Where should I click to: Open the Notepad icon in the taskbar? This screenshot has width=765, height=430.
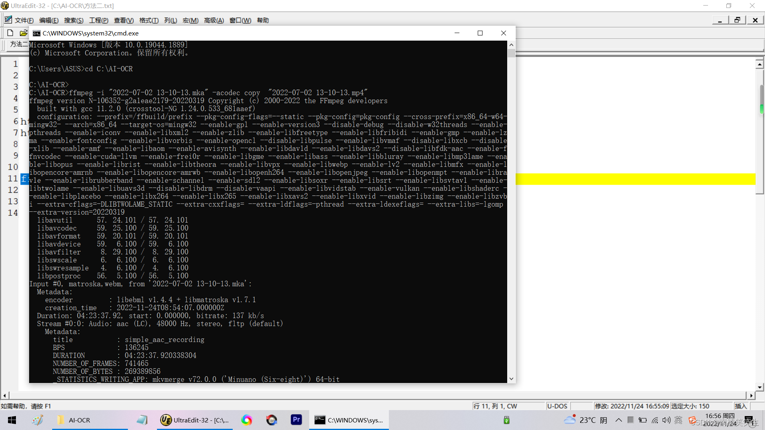[142, 420]
